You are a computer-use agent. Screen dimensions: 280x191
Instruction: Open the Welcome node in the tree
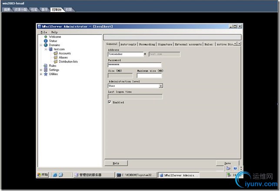[x=55, y=37]
